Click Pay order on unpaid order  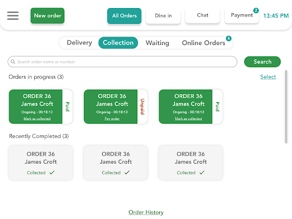[112, 119]
